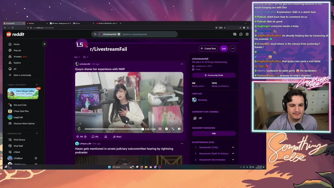Mute the video volume
The image size is (334, 188).
coord(179,129)
